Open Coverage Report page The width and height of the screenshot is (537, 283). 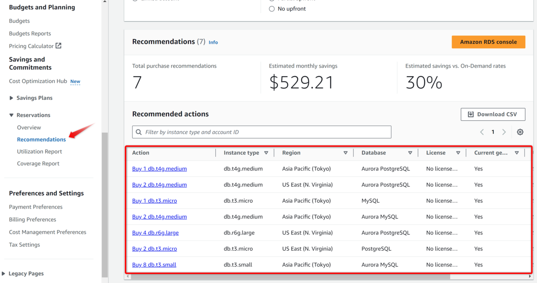(38, 163)
